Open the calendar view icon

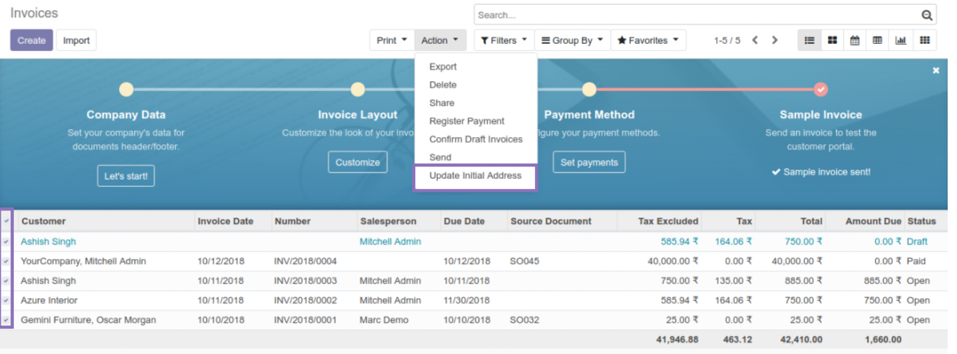[x=855, y=41]
